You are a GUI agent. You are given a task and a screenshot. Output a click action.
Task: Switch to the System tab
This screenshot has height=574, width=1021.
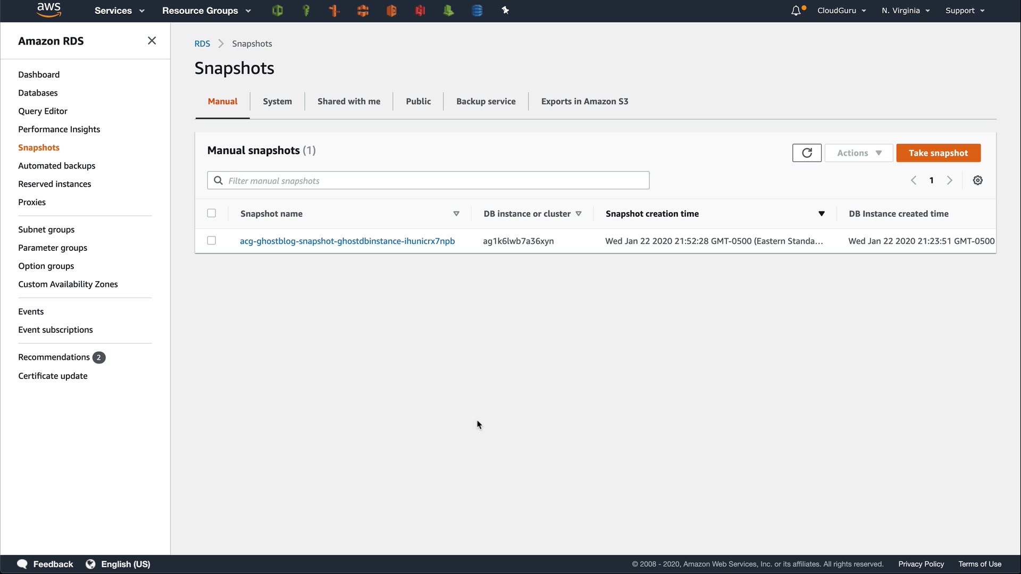pyautogui.click(x=277, y=102)
